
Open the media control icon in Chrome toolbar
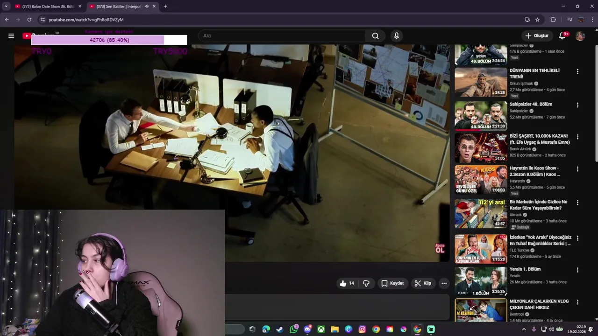(x=570, y=20)
